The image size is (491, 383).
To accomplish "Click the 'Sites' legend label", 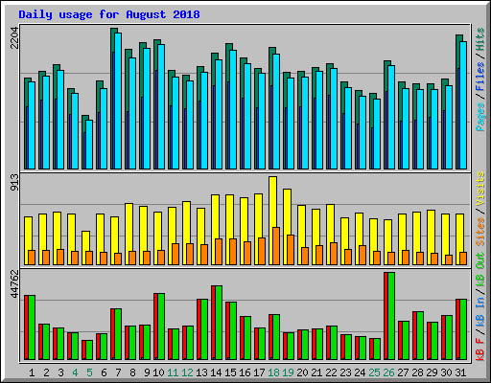I will (479, 231).
